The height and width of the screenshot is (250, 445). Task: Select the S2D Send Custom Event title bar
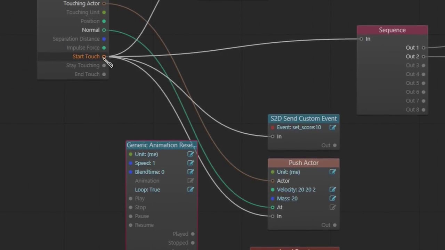[304, 119]
